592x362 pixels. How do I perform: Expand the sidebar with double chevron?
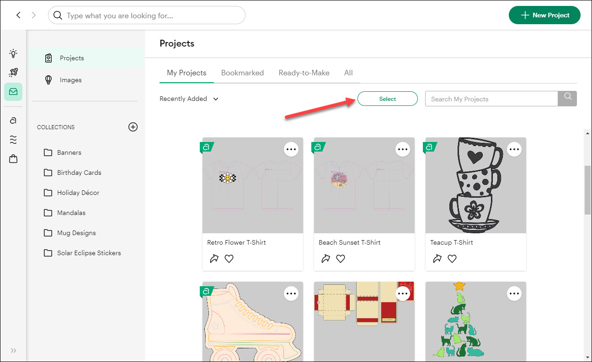click(x=13, y=351)
